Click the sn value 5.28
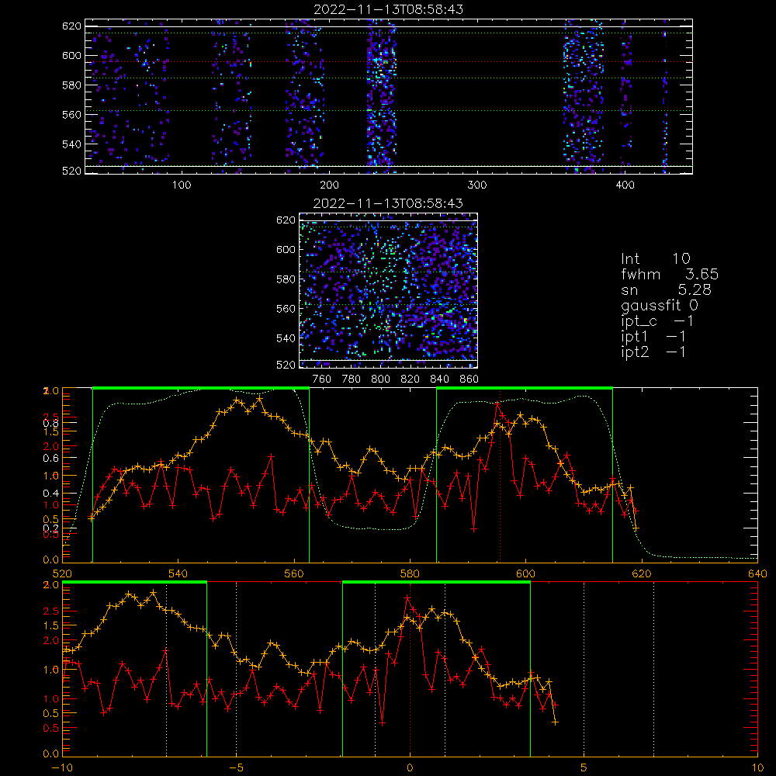Viewport: 776px width, 776px height. click(695, 289)
